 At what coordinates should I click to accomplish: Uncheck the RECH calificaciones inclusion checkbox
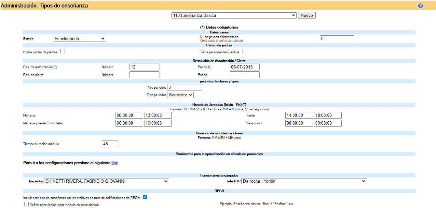click(x=145, y=197)
